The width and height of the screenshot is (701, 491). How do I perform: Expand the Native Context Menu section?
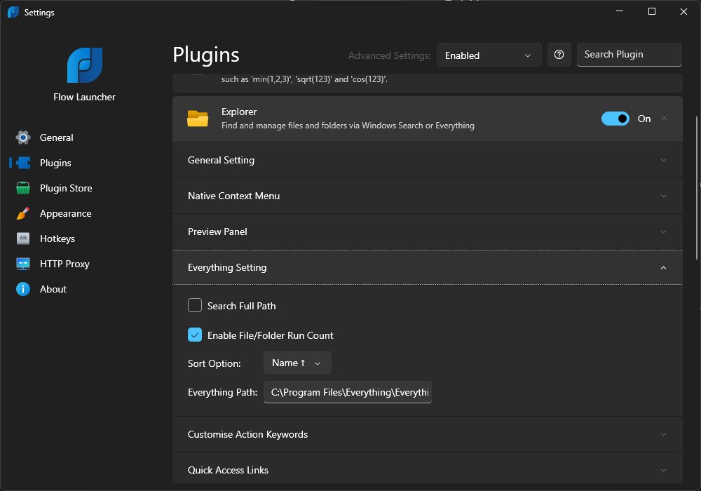pos(428,196)
